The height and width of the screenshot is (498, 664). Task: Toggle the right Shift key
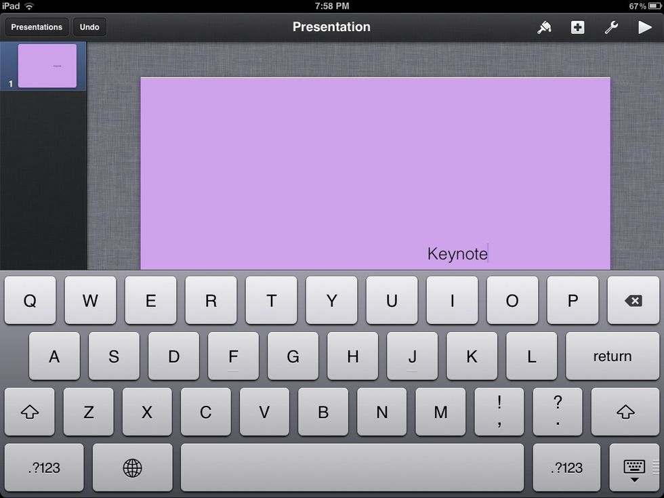click(x=625, y=412)
